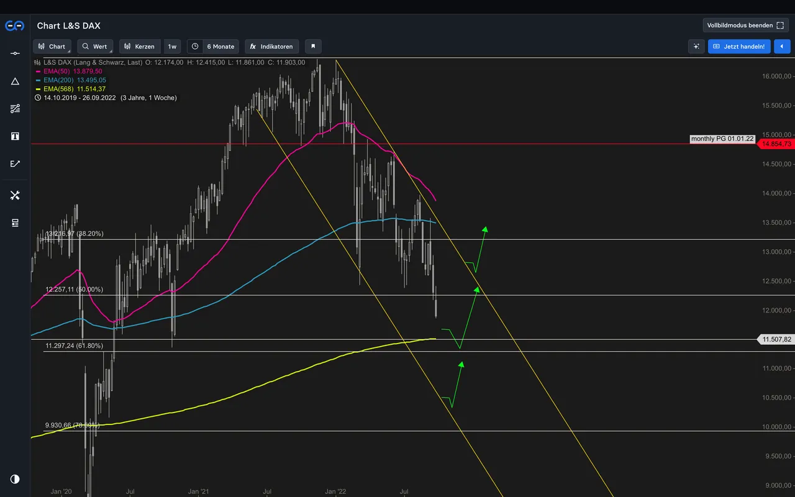This screenshot has height=497, width=795.
Task: Click the bookmark flag icon in toolbar
Action: (313, 47)
